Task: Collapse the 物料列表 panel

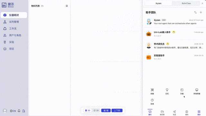Action: click(x=67, y=6)
